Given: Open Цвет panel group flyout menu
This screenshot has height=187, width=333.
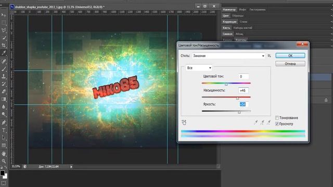Looking at the screenshot, I should tap(331, 16).
